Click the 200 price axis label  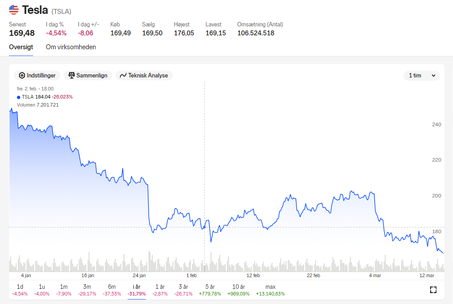tap(436, 196)
